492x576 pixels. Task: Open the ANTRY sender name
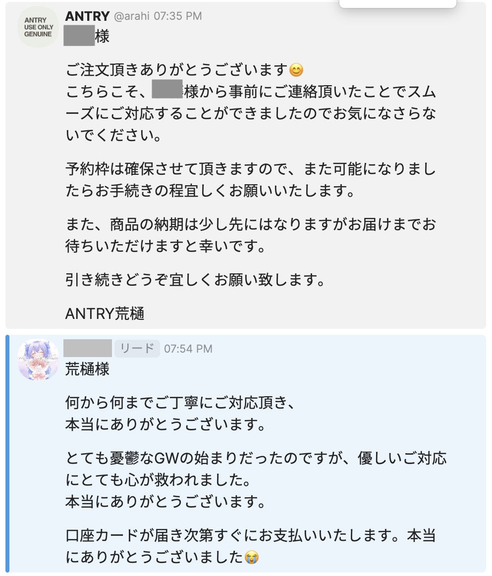pos(87,16)
